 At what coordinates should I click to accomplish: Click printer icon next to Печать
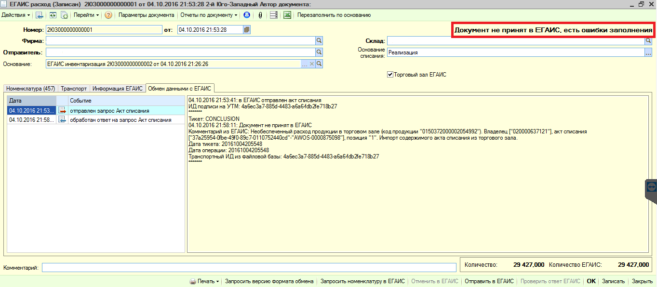[x=192, y=281]
